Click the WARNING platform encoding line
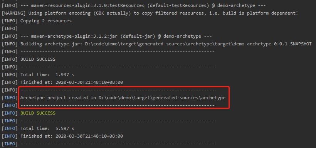 click(x=150, y=13)
